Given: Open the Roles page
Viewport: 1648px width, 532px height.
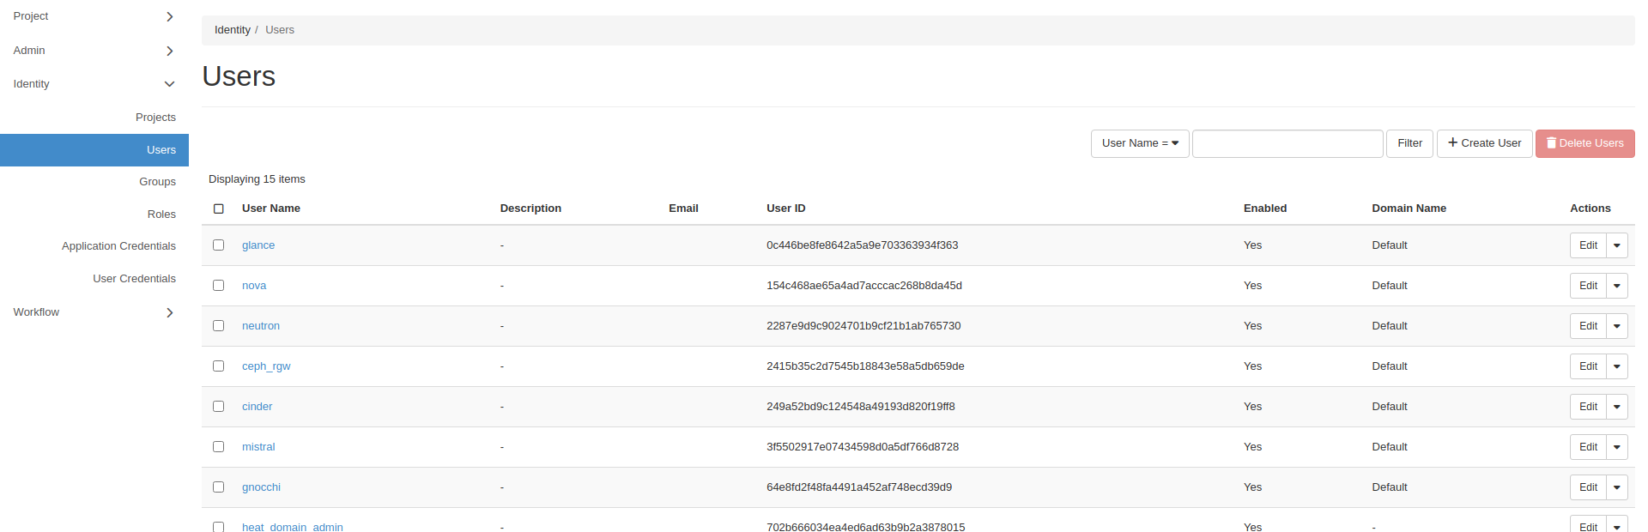Looking at the screenshot, I should pyautogui.click(x=161, y=215).
